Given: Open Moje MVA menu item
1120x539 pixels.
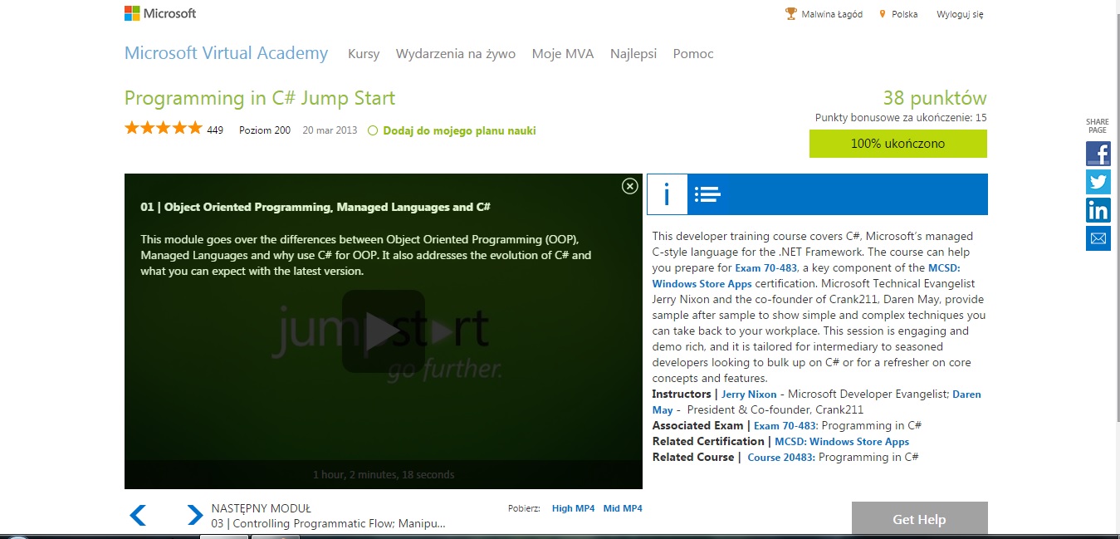Looking at the screenshot, I should pyautogui.click(x=562, y=54).
